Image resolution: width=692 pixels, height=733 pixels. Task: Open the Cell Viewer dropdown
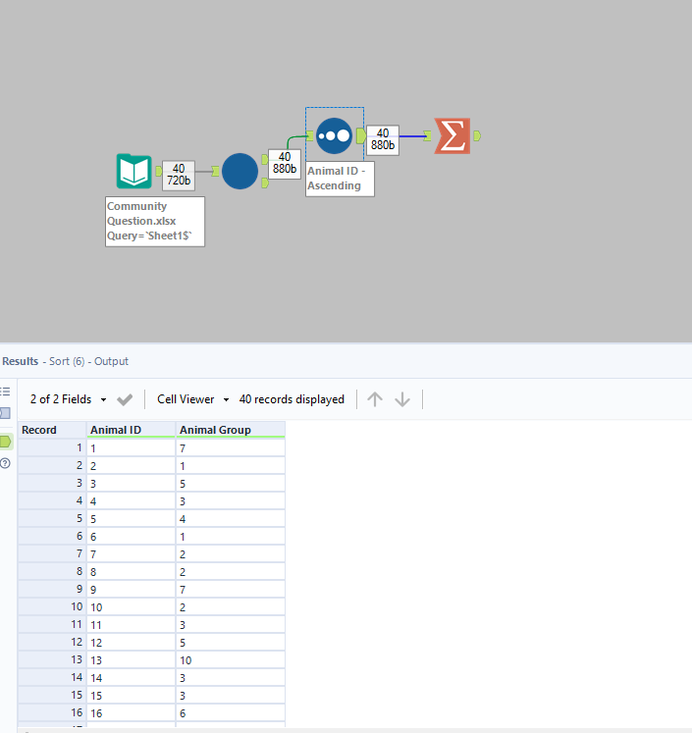[x=192, y=399]
